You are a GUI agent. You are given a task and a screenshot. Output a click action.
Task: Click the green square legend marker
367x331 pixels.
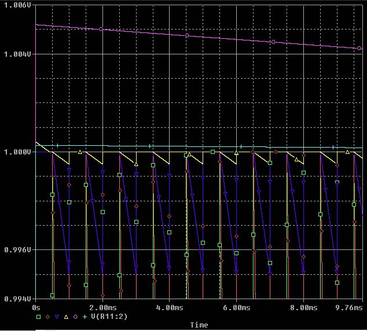tap(39, 317)
